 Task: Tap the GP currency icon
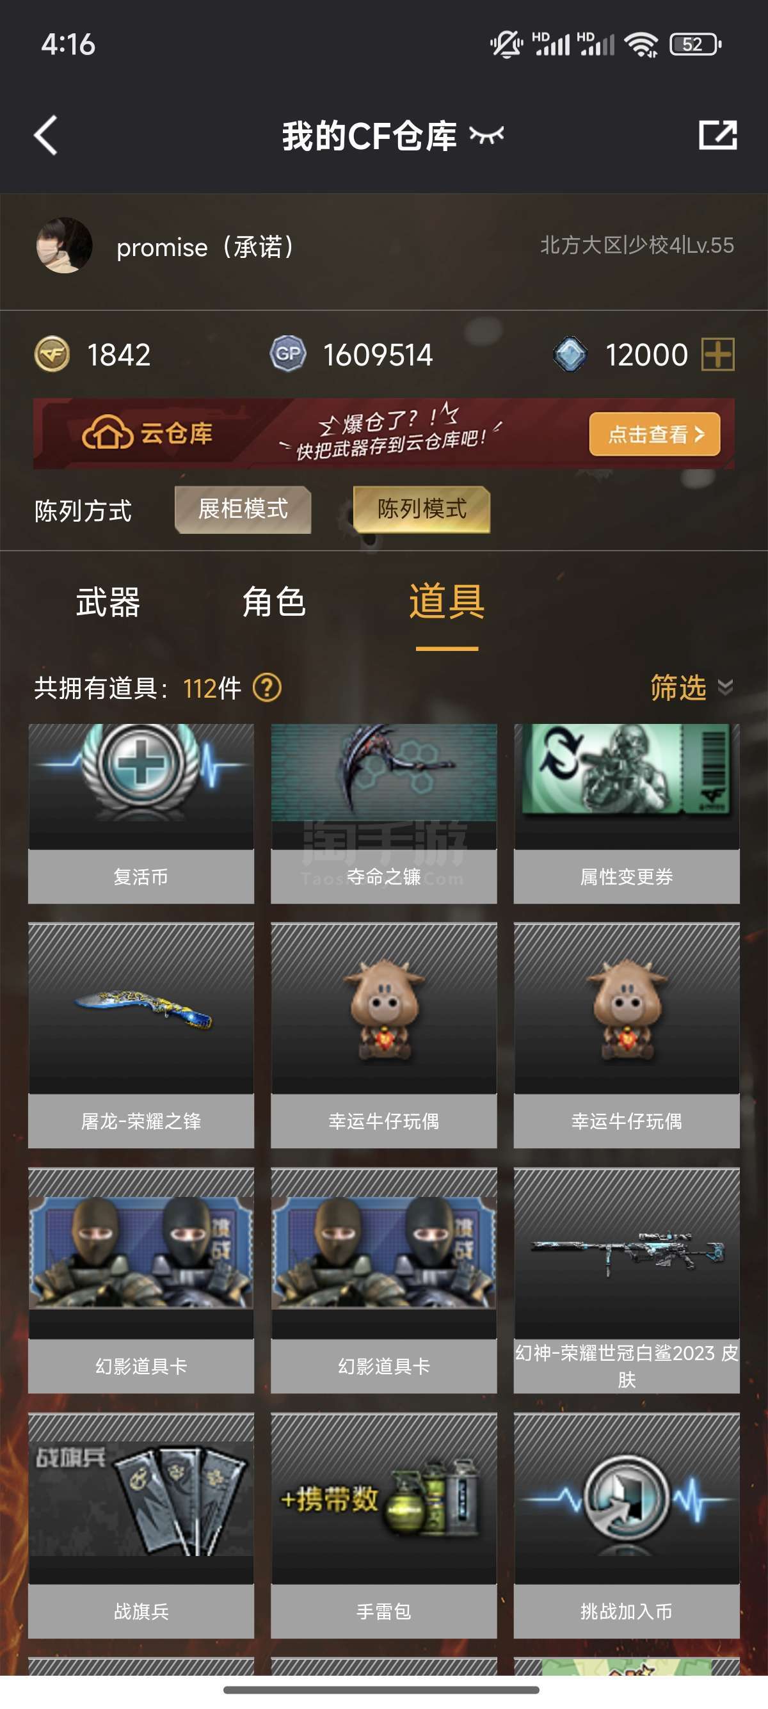(x=288, y=354)
